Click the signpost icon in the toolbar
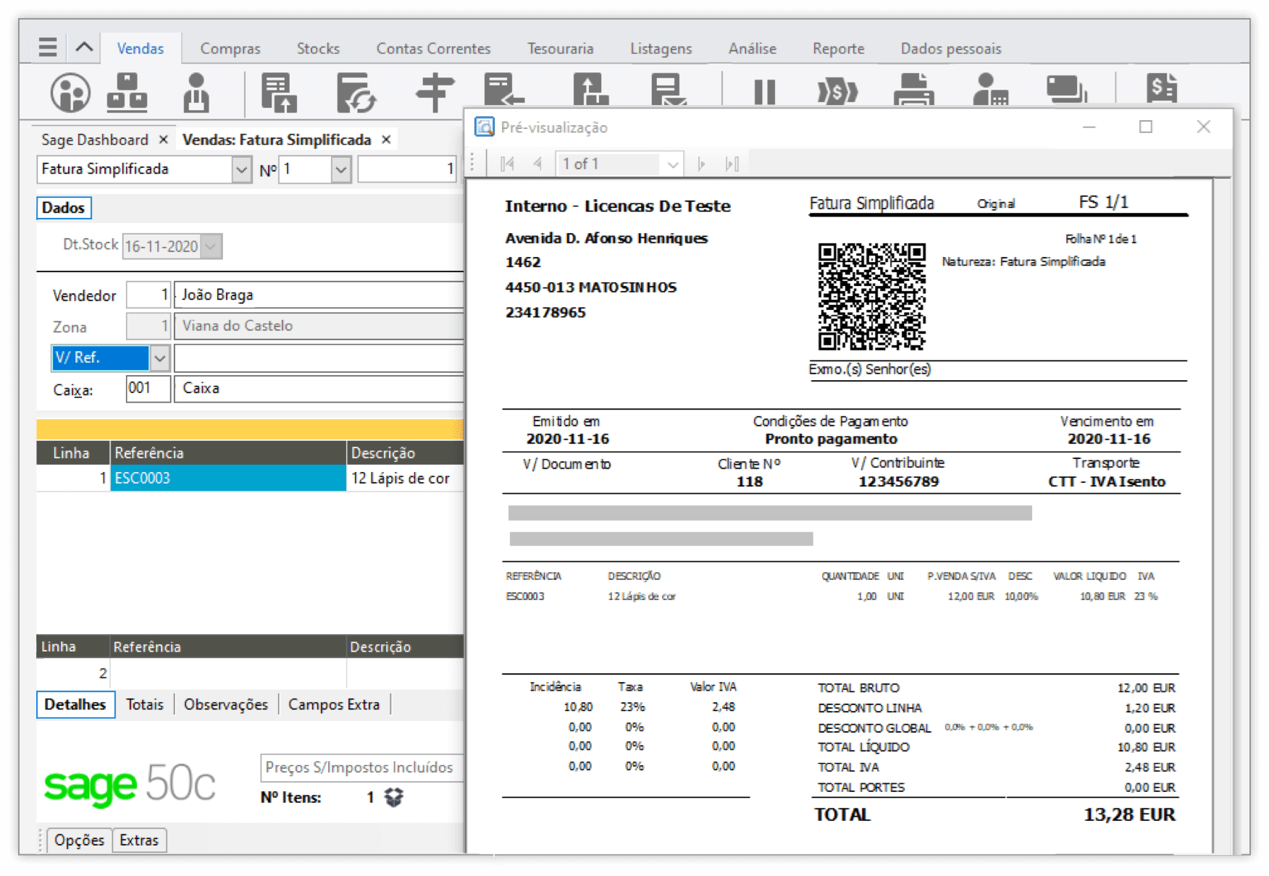 click(x=434, y=93)
